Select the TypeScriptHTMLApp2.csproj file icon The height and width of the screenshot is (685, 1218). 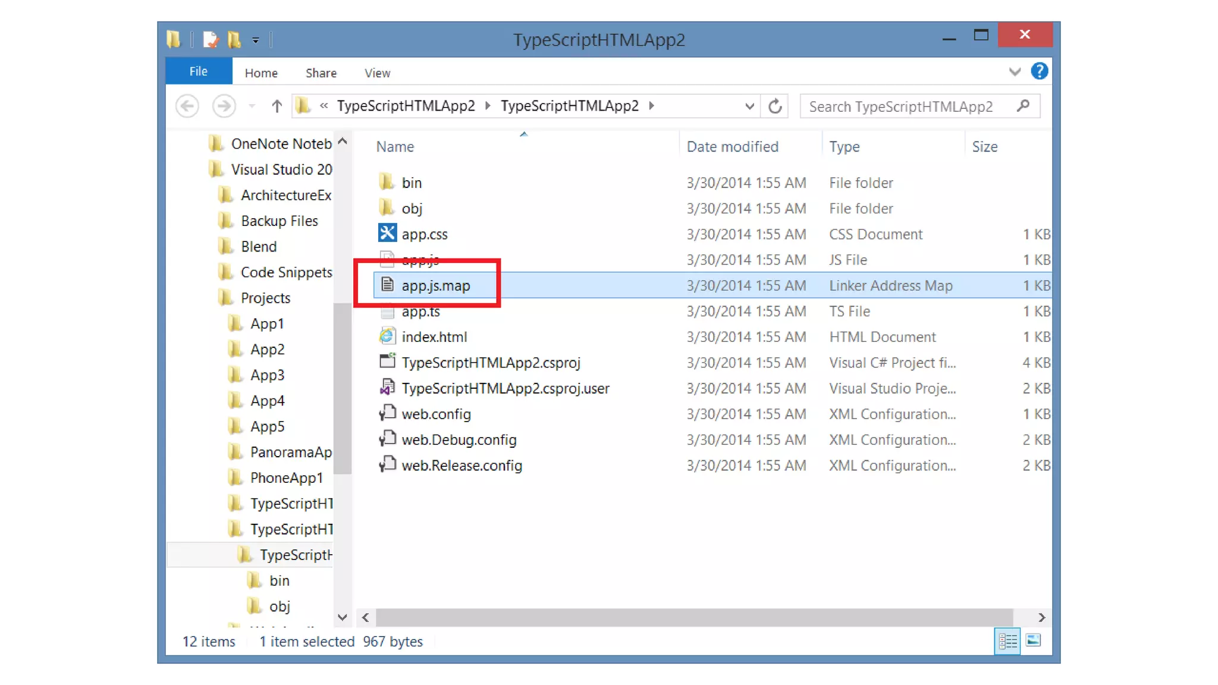coord(387,362)
